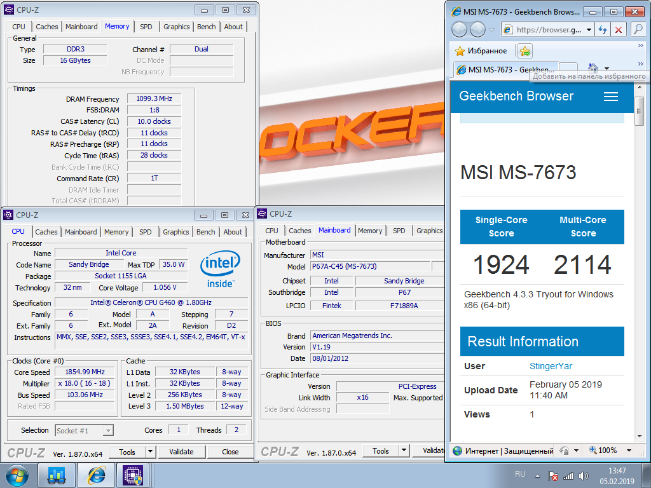Open the Tools dropdown arrow in Mainboard window
The width and height of the screenshot is (651, 488).
click(404, 451)
